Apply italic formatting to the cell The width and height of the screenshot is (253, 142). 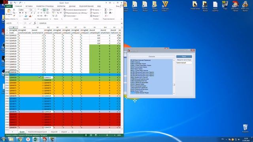point(23,13)
